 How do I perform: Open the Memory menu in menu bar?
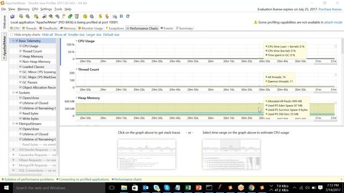point(24,9)
